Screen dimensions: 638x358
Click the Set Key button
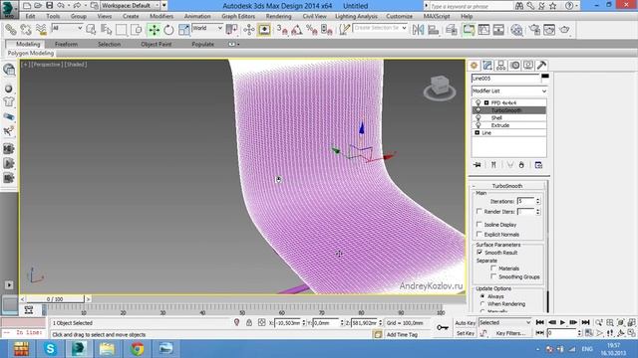(466, 333)
